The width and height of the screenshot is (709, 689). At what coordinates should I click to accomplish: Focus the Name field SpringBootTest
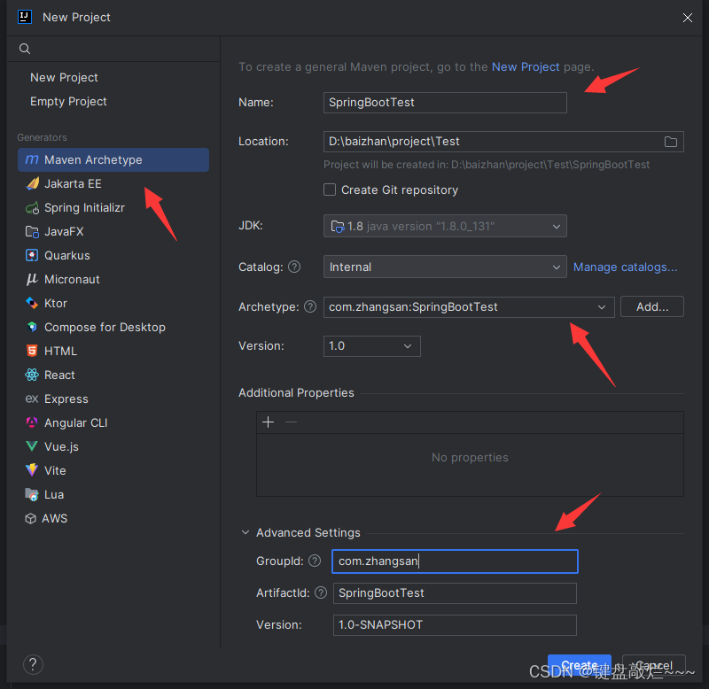445,103
